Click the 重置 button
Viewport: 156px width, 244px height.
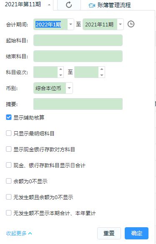tap(109, 233)
